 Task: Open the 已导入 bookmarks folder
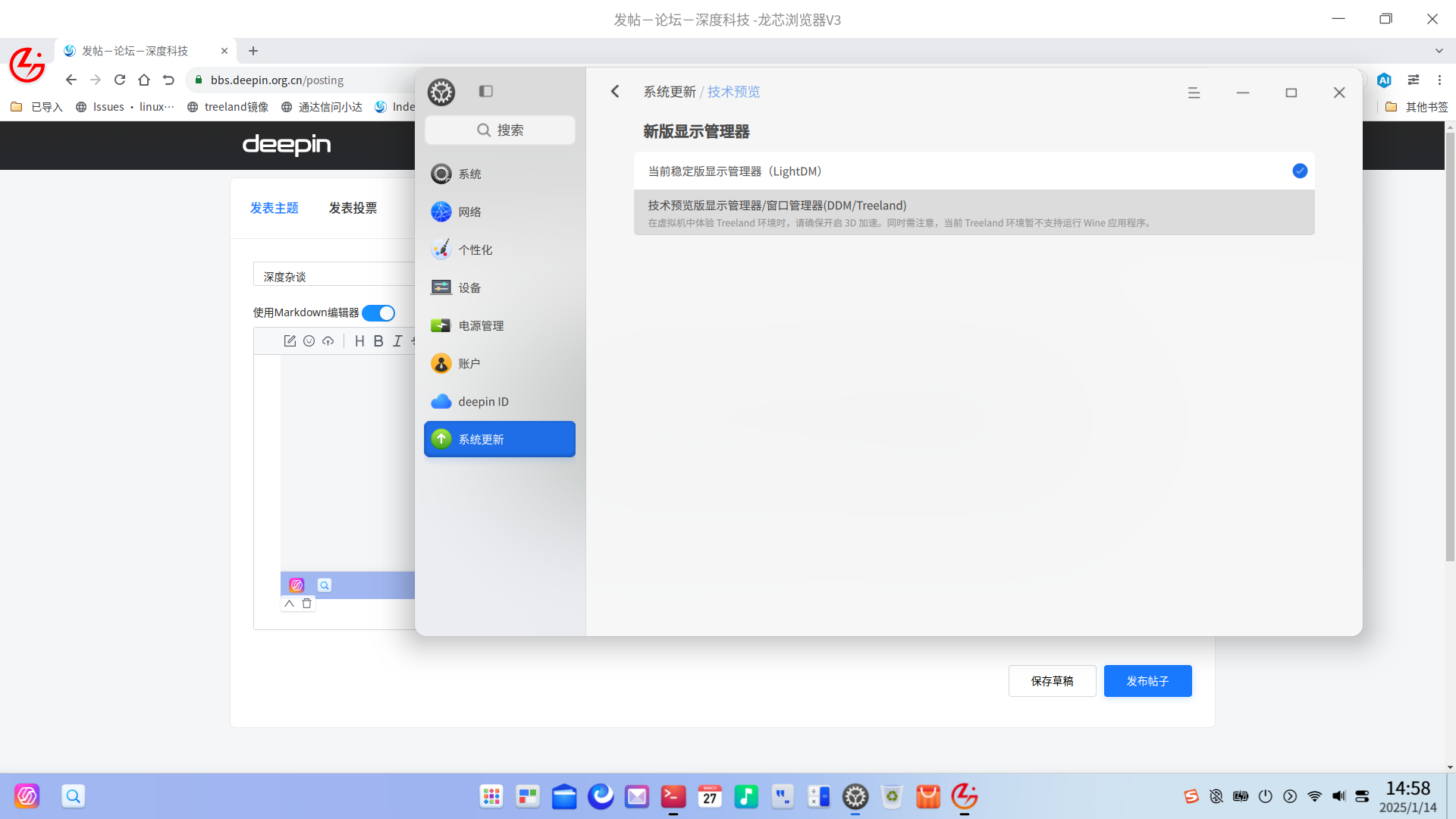click(x=37, y=107)
